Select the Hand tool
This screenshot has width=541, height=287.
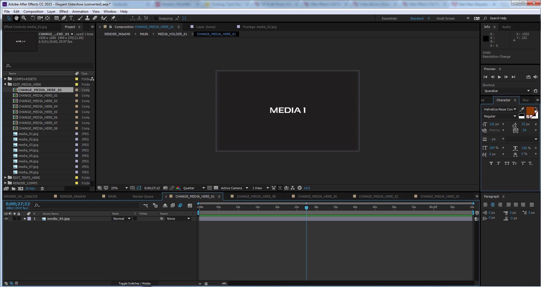click(x=16, y=18)
